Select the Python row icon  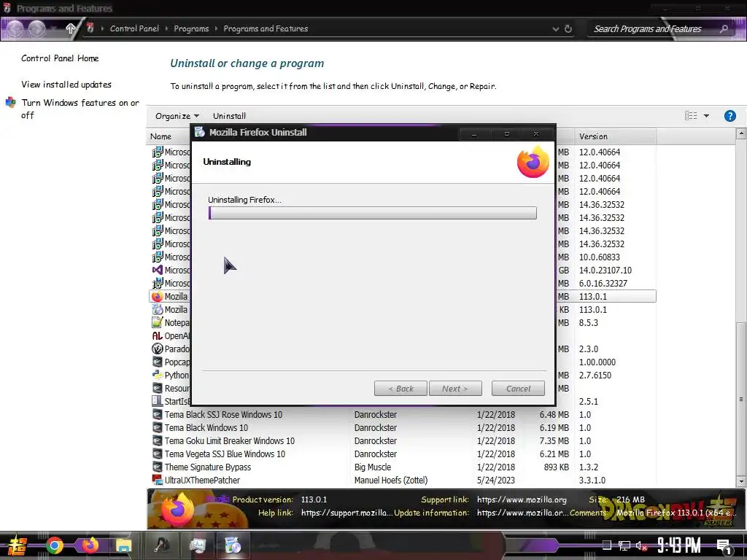(x=158, y=376)
